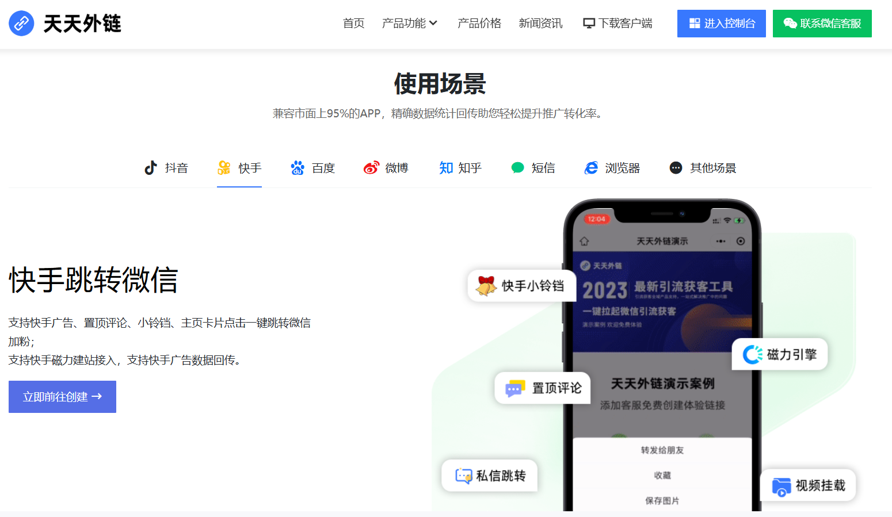The height and width of the screenshot is (517, 892).
Task: Open the 新闻资讯 nav link
Action: [x=540, y=24]
